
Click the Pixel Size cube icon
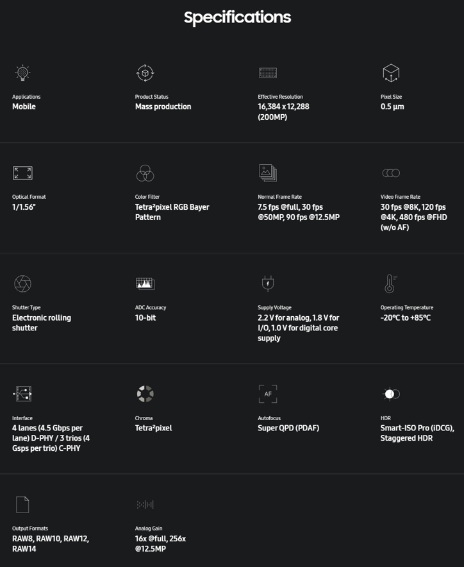click(x=391, y=72)
